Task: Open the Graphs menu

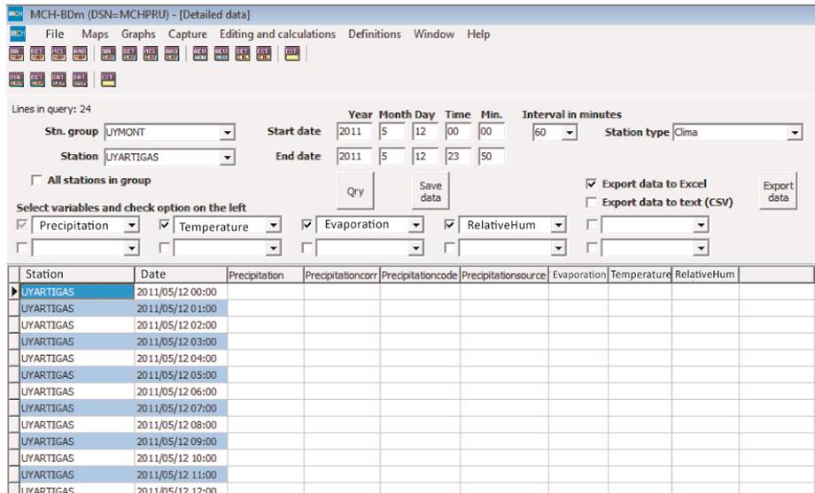Action: 138,34
